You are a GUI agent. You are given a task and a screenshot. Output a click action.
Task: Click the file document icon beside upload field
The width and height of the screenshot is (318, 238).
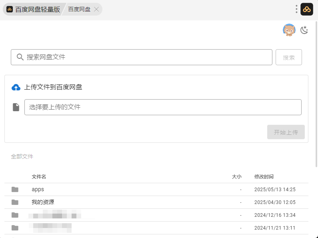(16, 107)
